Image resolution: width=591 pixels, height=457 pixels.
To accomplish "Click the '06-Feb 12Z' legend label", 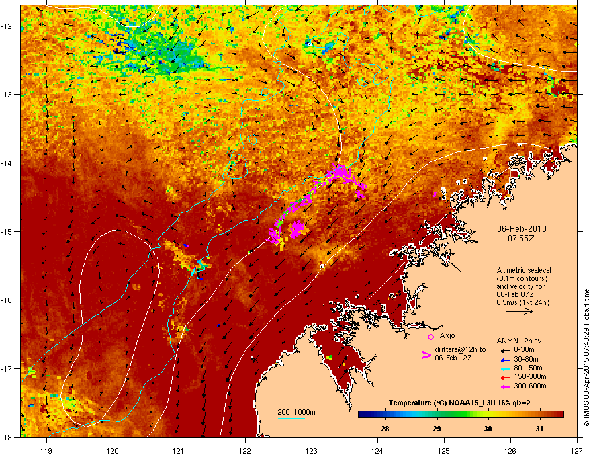I will (x=453, y=358).
